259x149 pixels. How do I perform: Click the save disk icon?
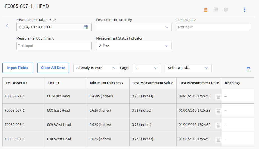pos(249,69)
